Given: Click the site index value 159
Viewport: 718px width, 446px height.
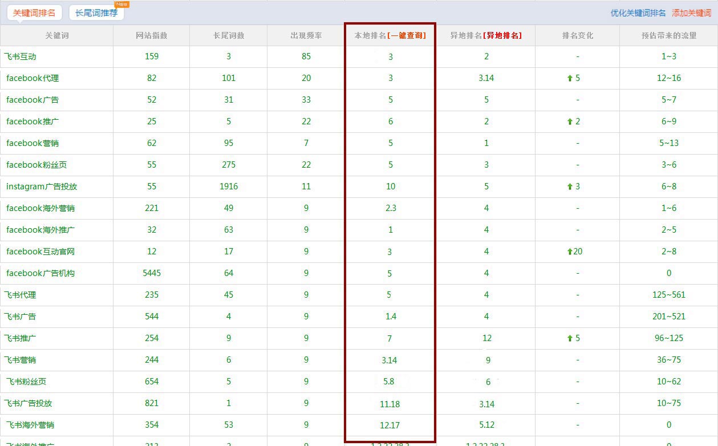Looking at the screenshot, I should tap(152, 56).
